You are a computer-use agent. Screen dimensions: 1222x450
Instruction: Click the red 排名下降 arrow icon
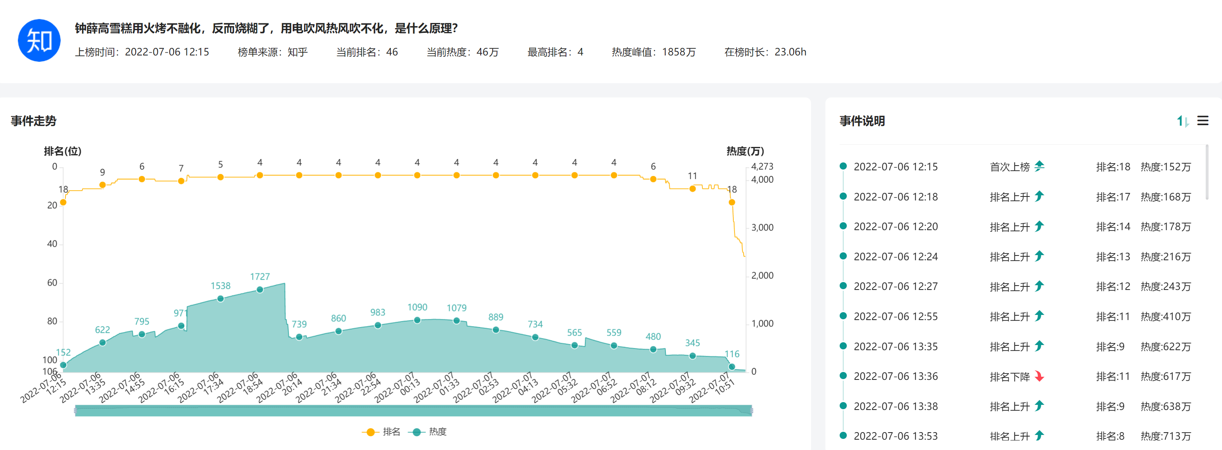(x=1040, y=377)
